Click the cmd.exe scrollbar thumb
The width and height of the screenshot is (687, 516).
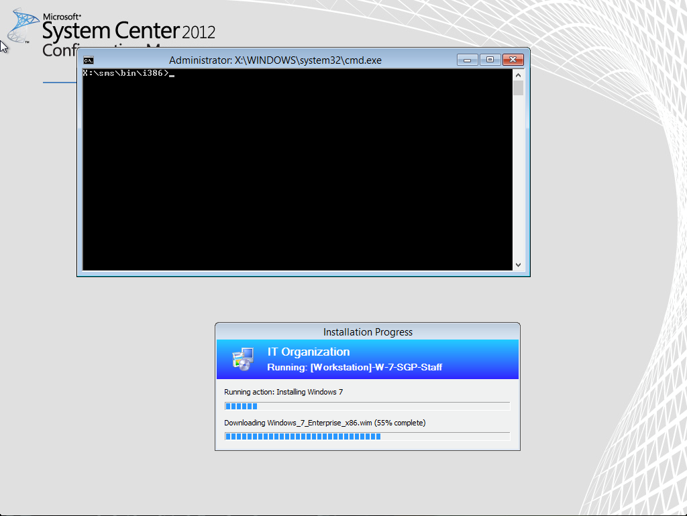tap(518, 88)
